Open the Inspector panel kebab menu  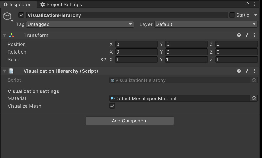pos(254,4)
